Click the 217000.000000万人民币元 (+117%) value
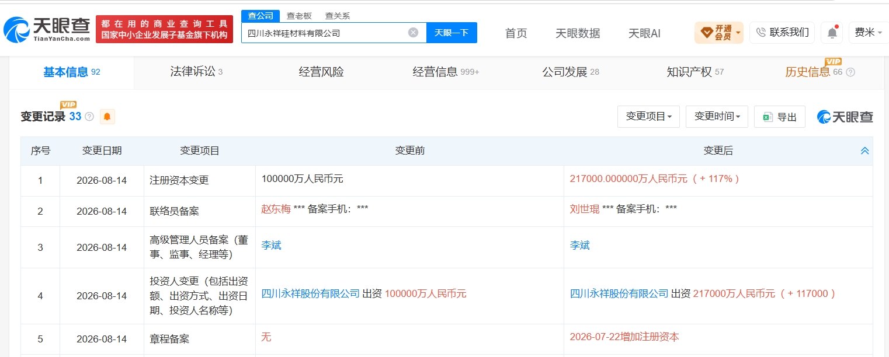The image size is (889, 357). pos(655,179)
